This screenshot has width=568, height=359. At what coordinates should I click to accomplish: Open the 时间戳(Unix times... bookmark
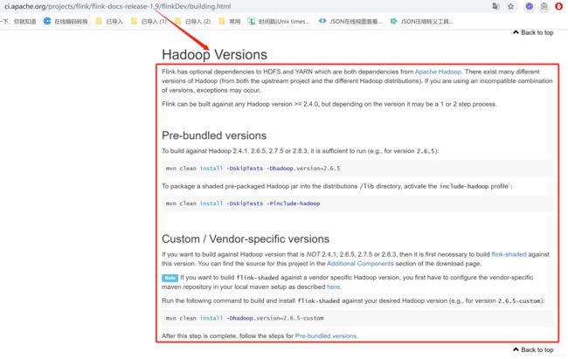pos(279,21)
